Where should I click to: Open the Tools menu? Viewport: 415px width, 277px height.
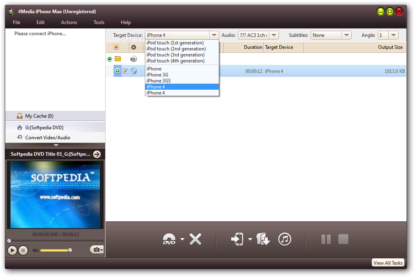click(x=99, y=22)
